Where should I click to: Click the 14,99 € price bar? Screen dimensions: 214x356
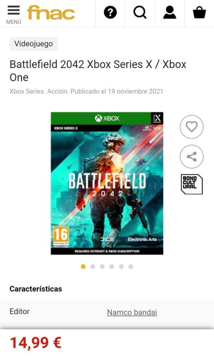pos(107,342)
